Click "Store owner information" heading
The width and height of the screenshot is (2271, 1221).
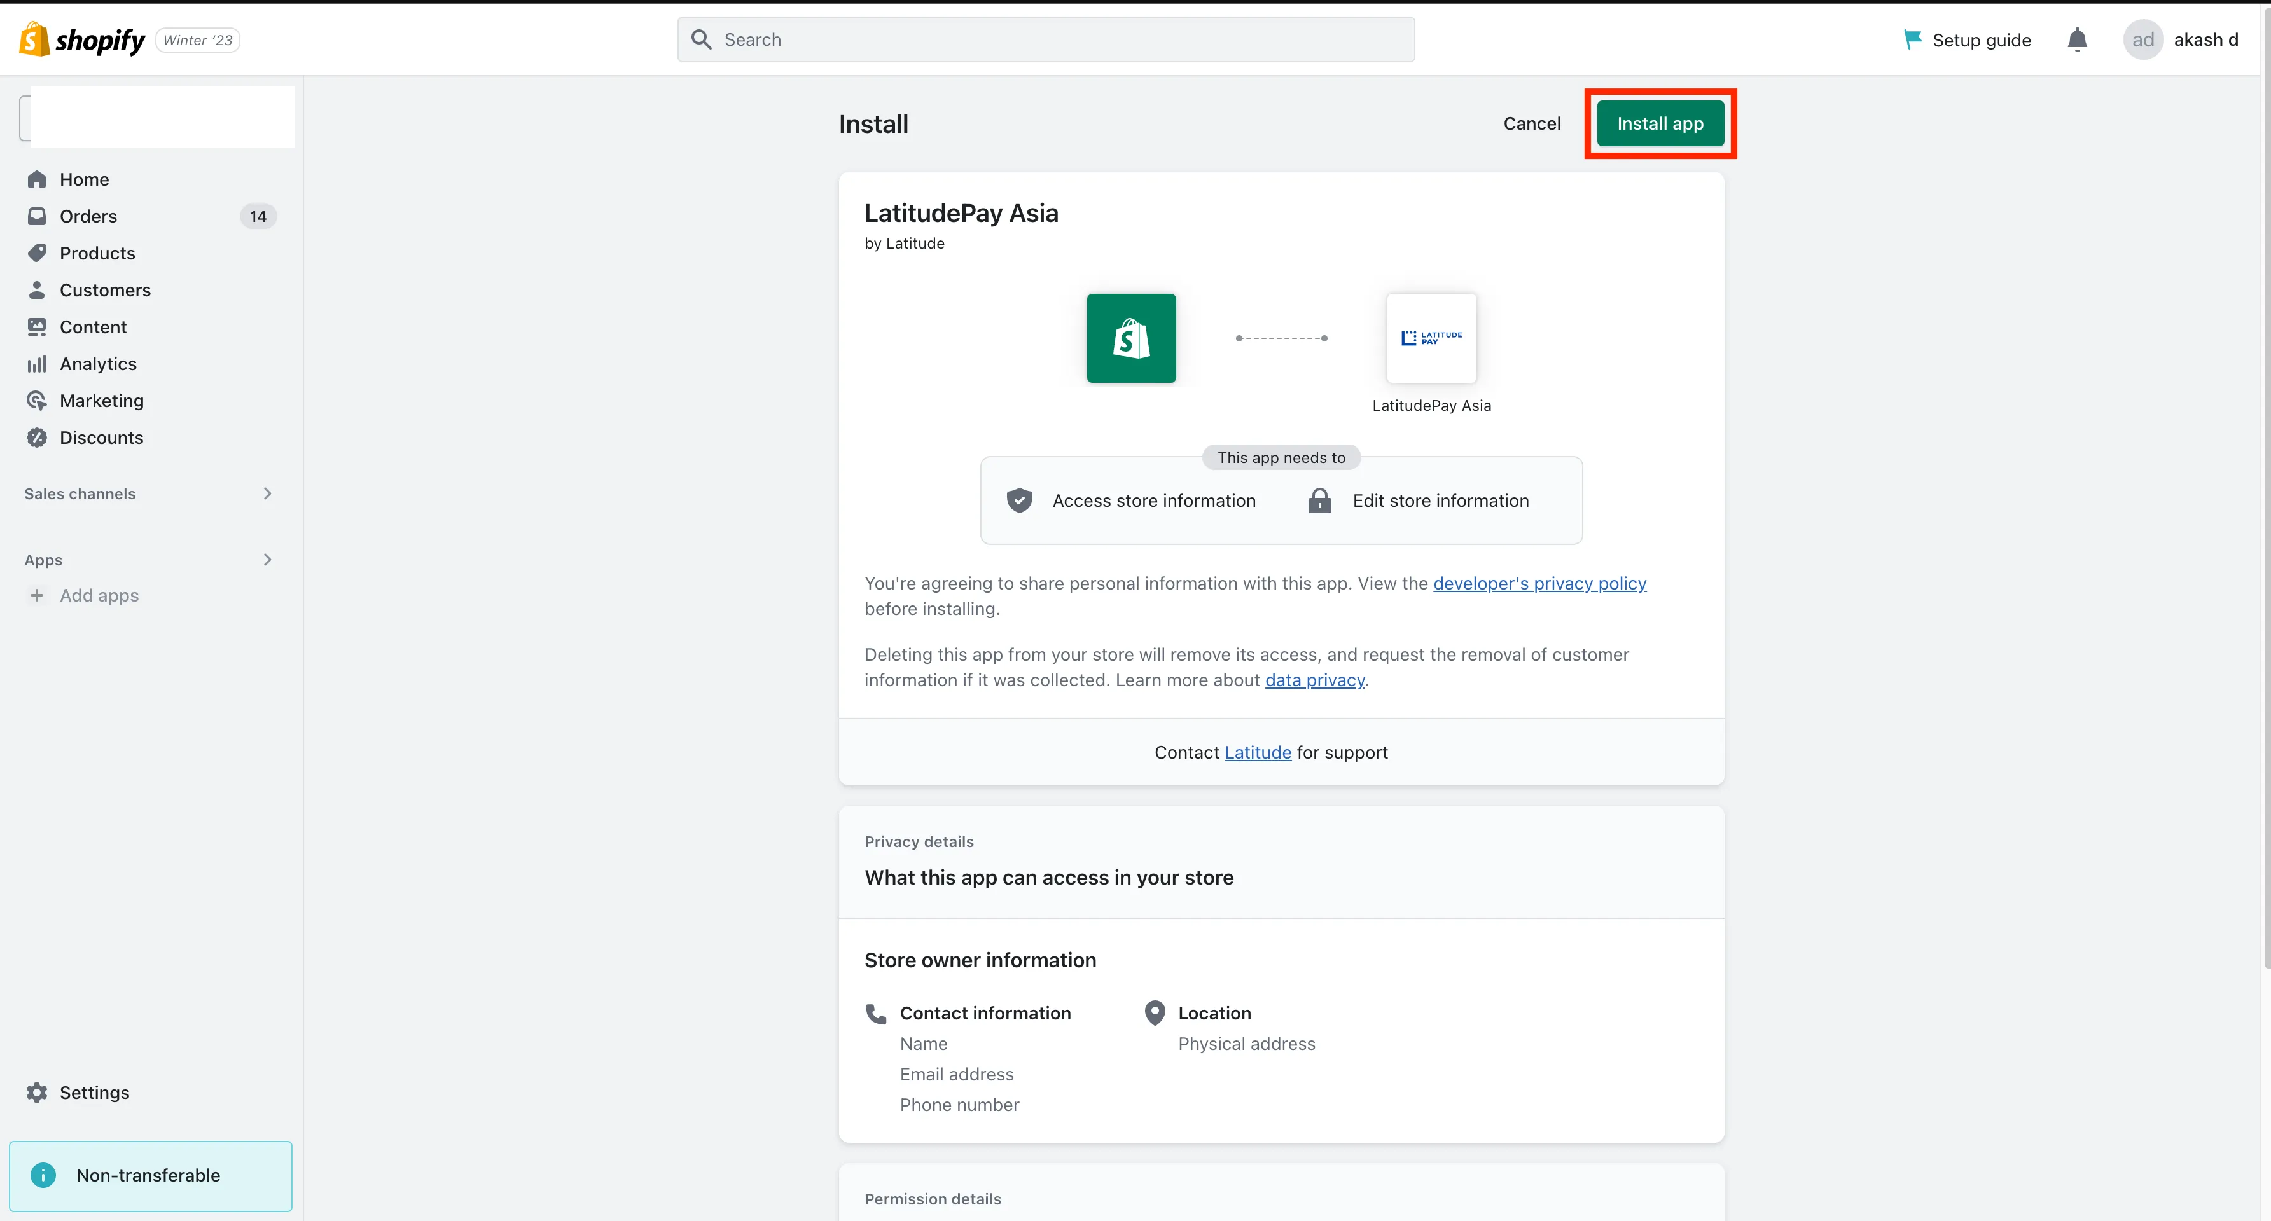pyautogui.click(x=980, y=961)
